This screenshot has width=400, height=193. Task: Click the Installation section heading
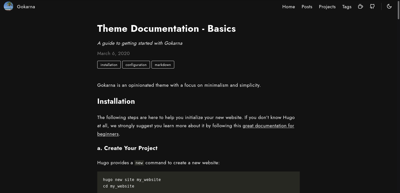click(x=116, y=101)
